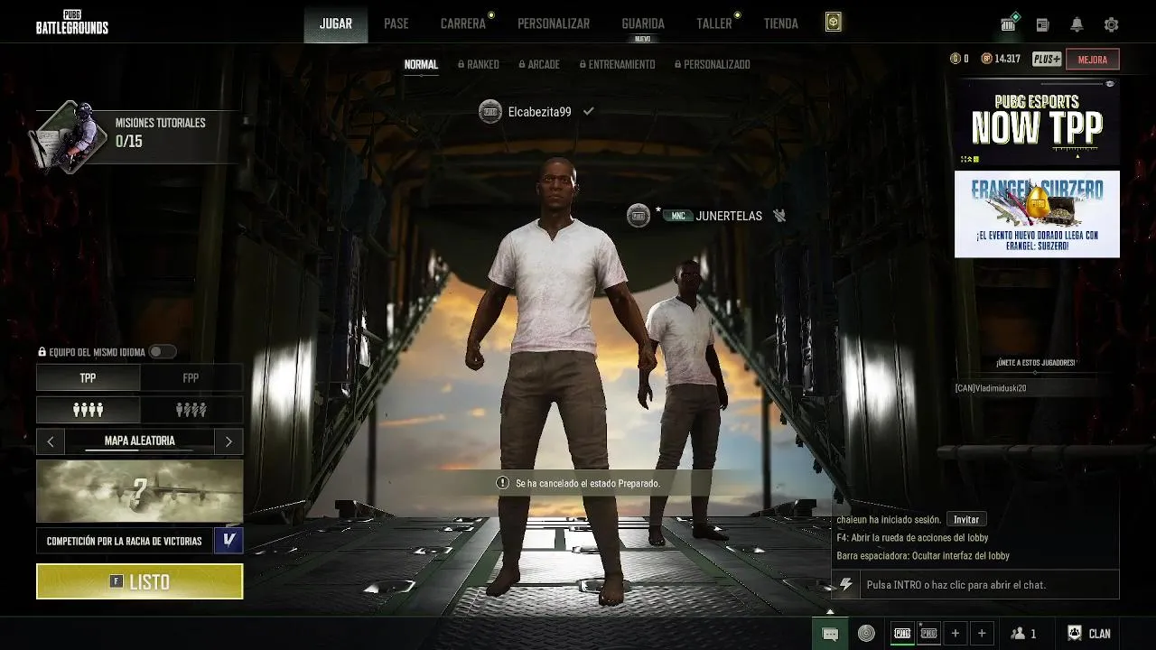Open the Tienda tab

781,23
